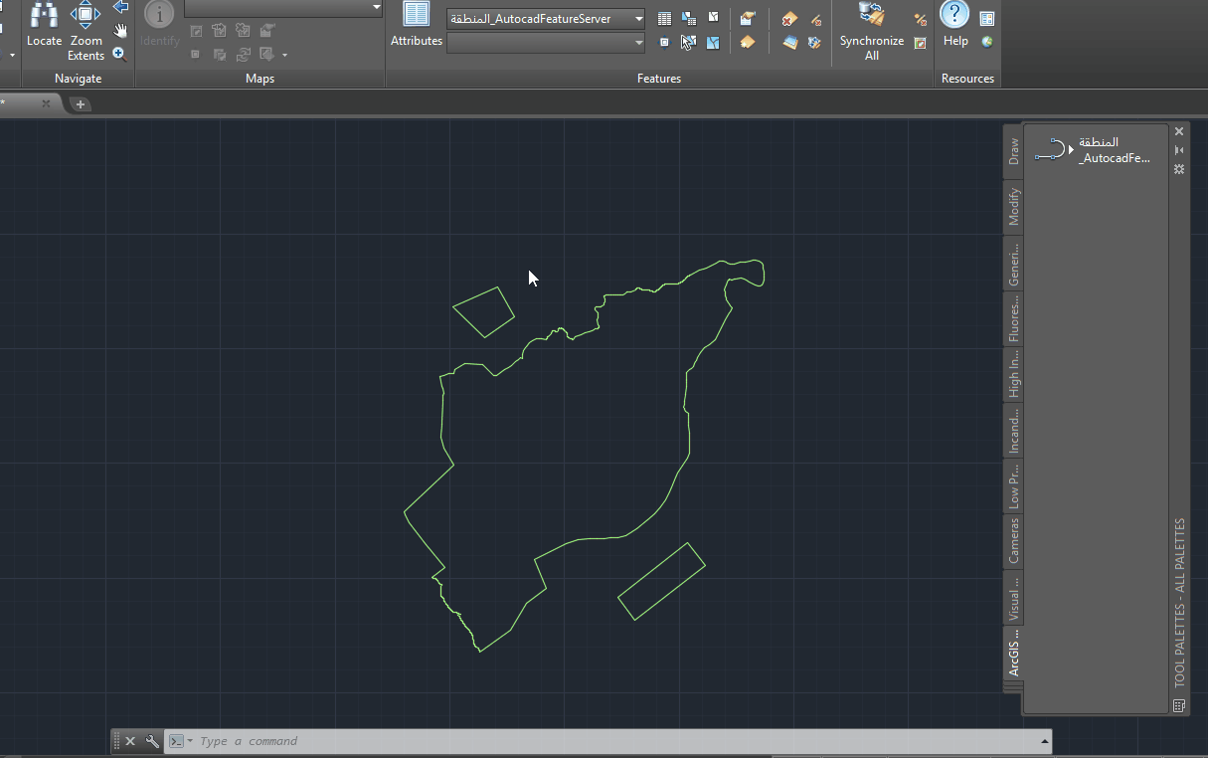Click the select-by-attributes icon in Features
Image resolution: width=1208 pixels, height=758 pixels.
(688, 19)
